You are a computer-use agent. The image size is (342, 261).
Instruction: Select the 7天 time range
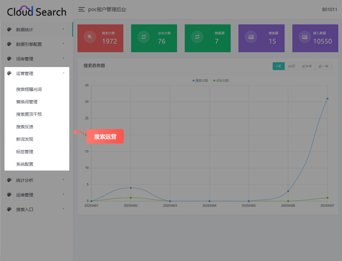click(279, 66)
